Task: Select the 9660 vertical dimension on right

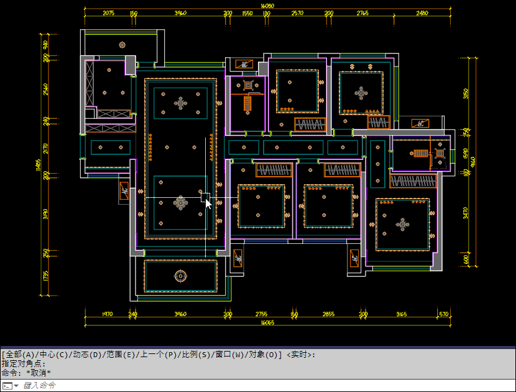Action: coord(473,161)
